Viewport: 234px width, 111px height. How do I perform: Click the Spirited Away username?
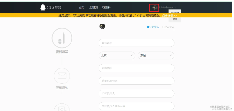(166, 7)
